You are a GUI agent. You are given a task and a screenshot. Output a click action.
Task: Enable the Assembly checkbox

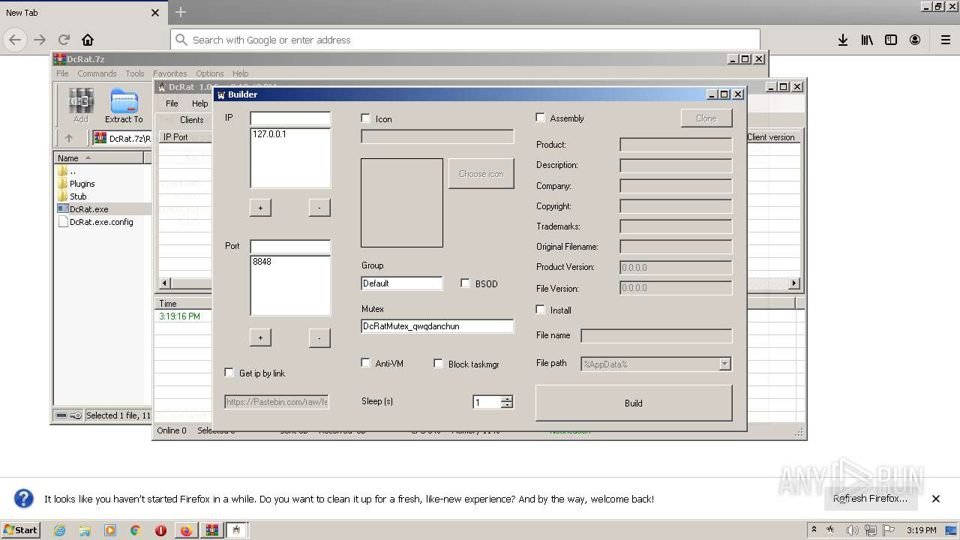[x=540, y=118]
